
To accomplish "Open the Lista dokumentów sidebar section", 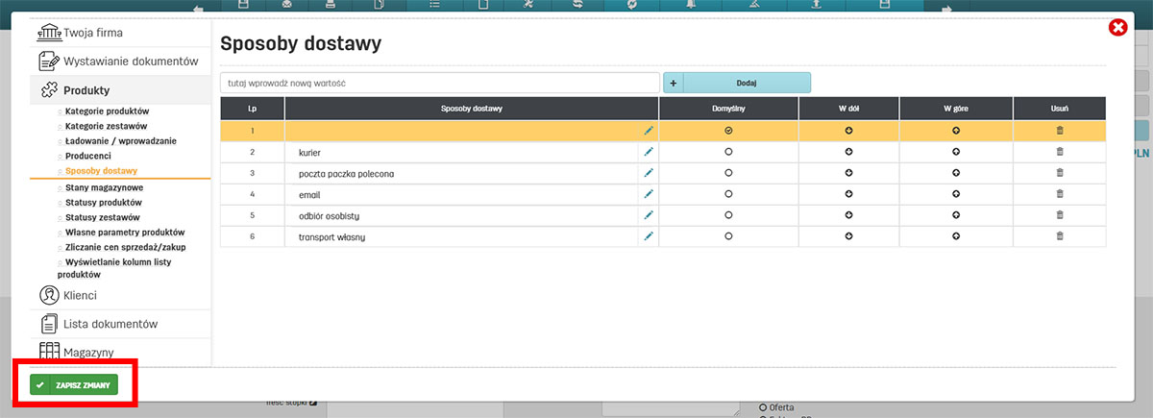I will [110, 324].
